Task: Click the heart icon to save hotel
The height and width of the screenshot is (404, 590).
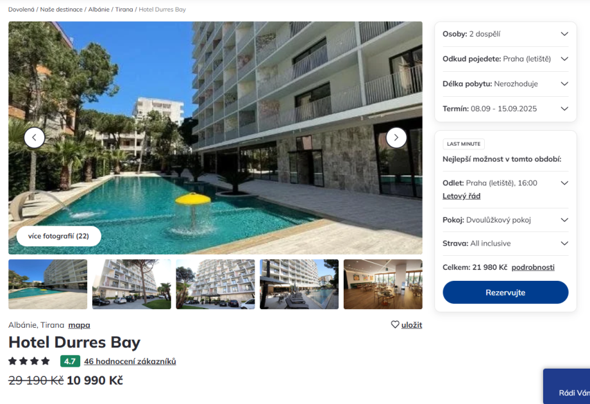Action: pyautogui.click(x=394, y=324)
